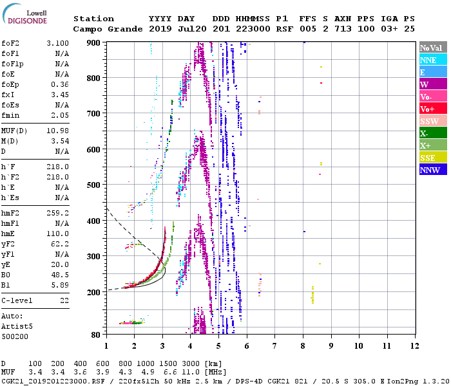The width and height of the screenshot is (451, 386).
Task: Select the X+ legend swatch
Action: coord(433,145)
